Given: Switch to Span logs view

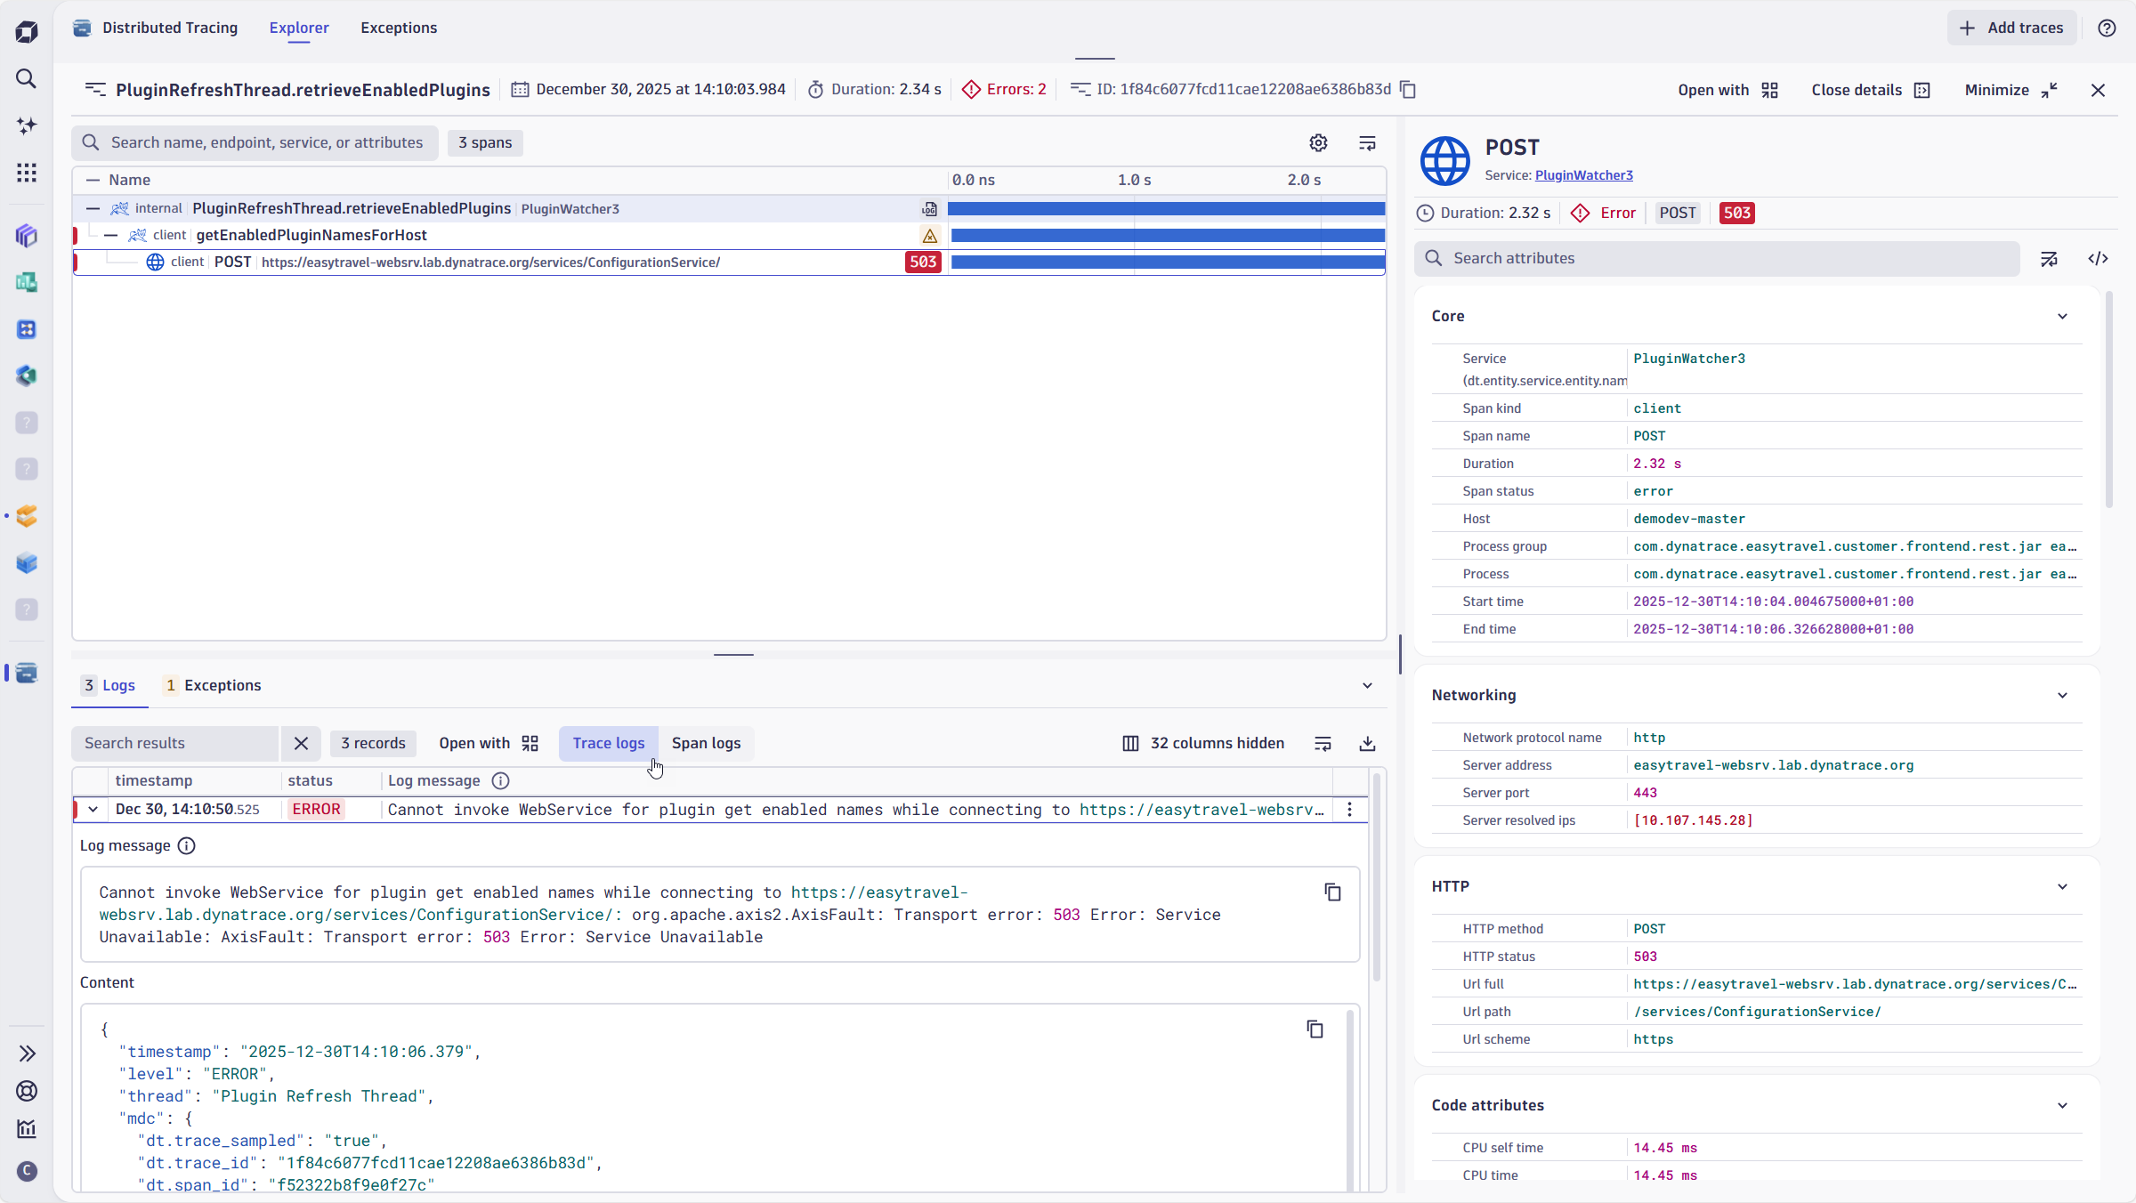Looking at the screenshot, I should (706, 744).
